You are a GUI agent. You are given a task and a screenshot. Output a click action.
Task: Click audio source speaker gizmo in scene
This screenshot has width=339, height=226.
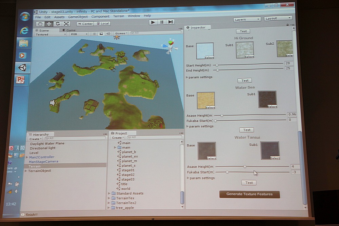(x=54, y=103)
